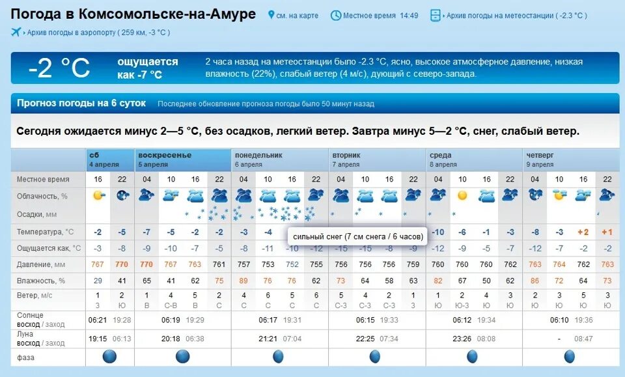625x377 pixels.
Task: Click the temperature value «-10» for Wednesday 04:00
Action: coord(438,232)
